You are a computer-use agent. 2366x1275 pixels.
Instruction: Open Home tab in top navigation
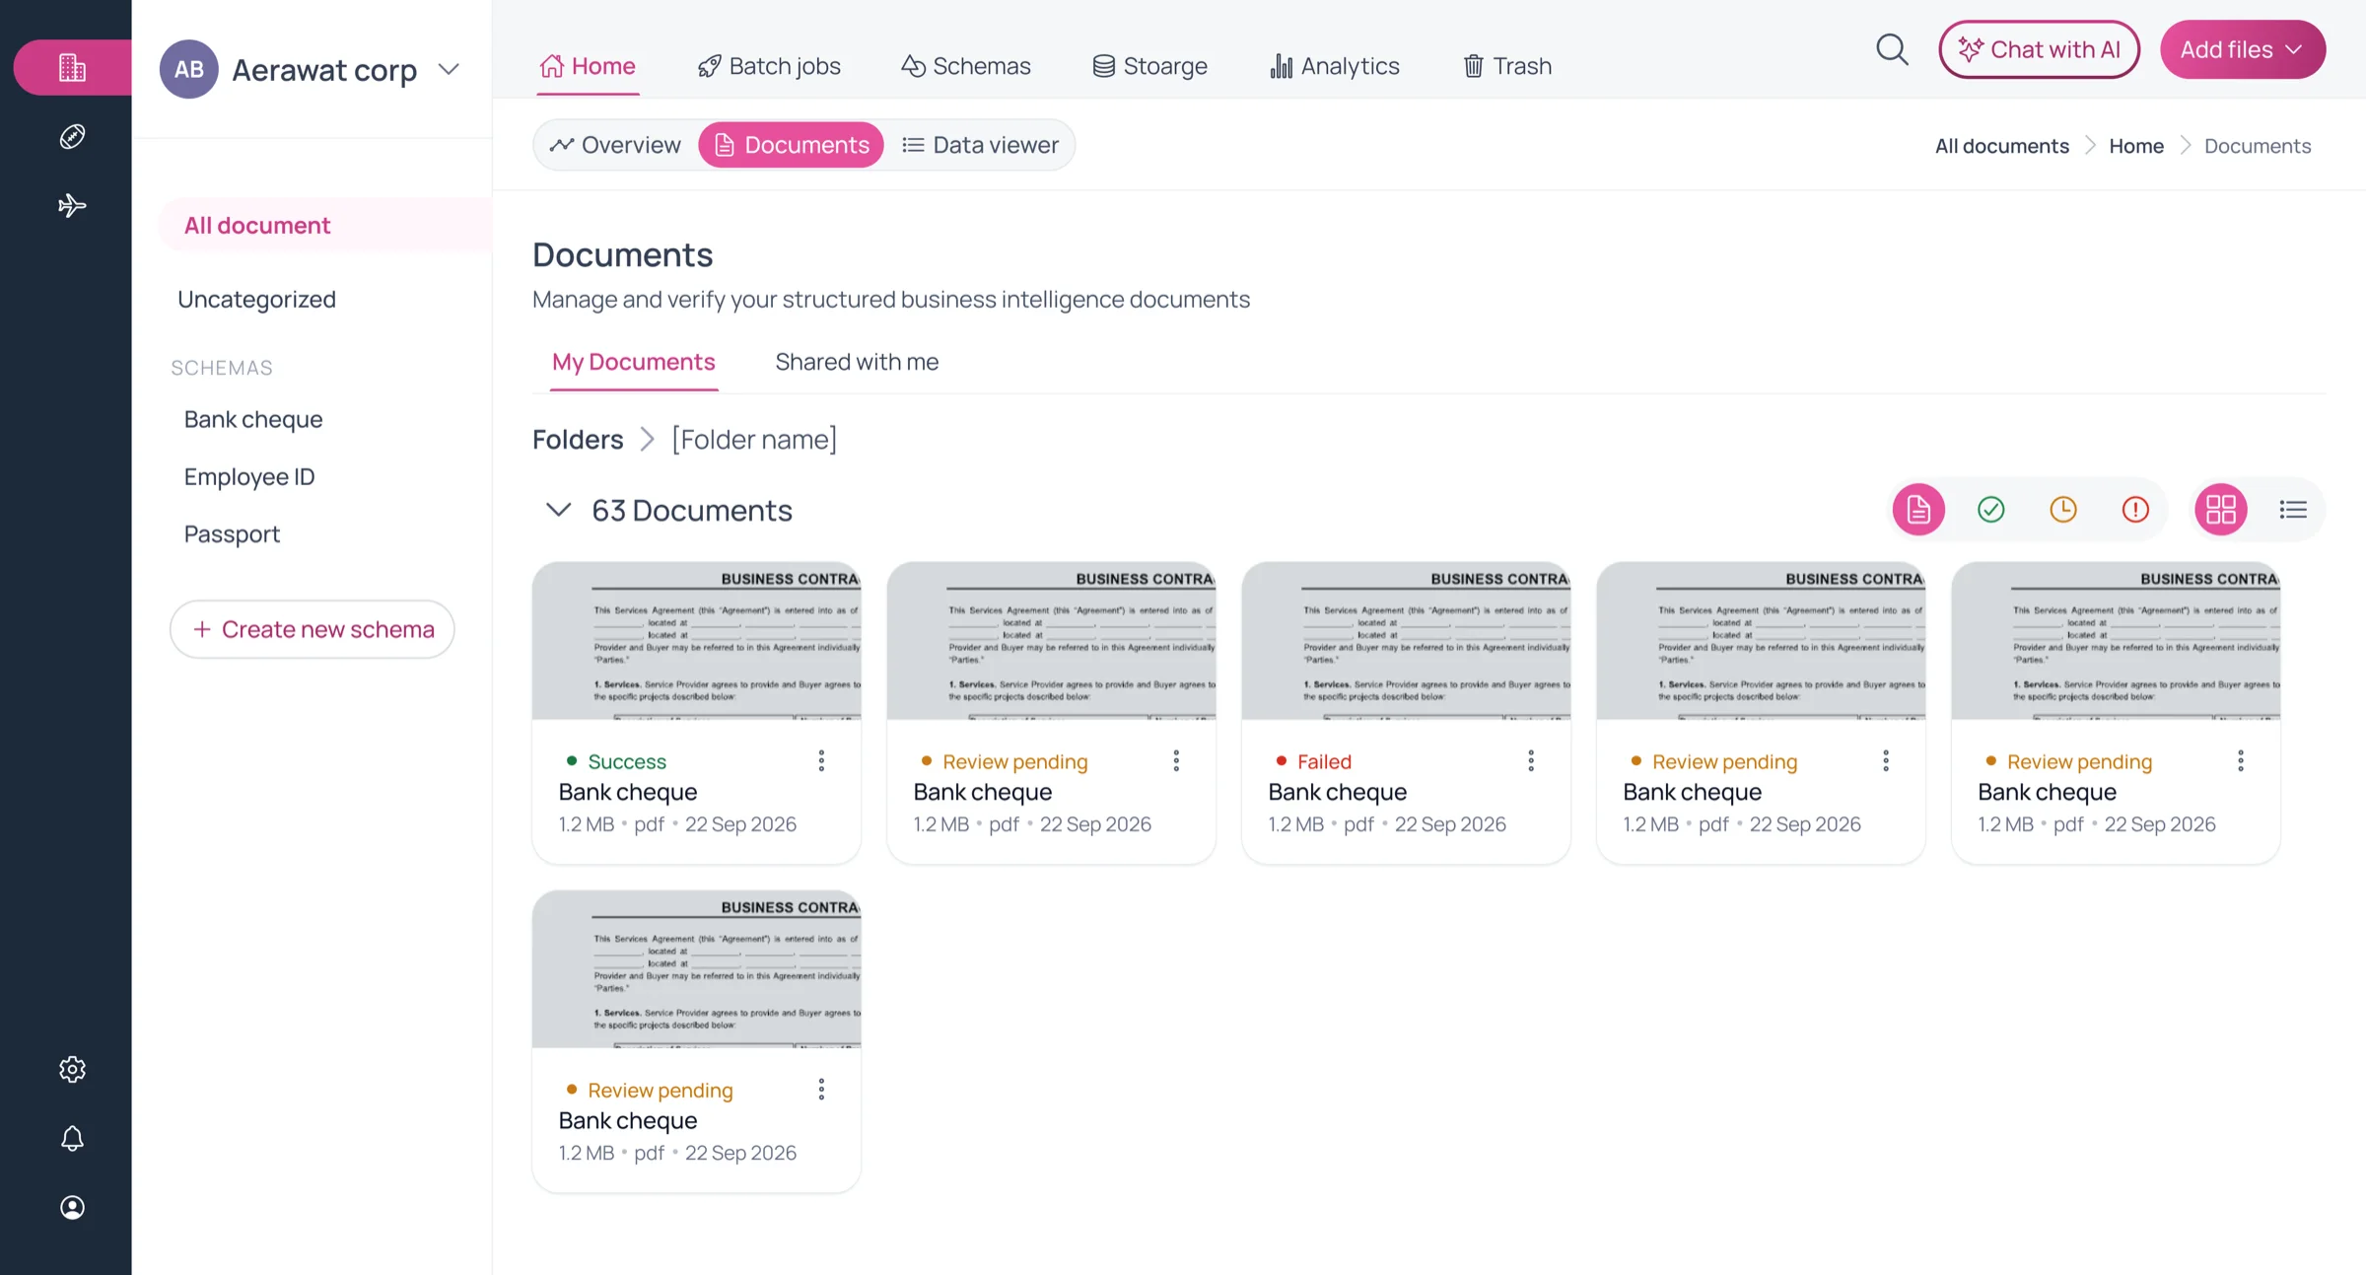pyautogui.click(x=588, y=66)
